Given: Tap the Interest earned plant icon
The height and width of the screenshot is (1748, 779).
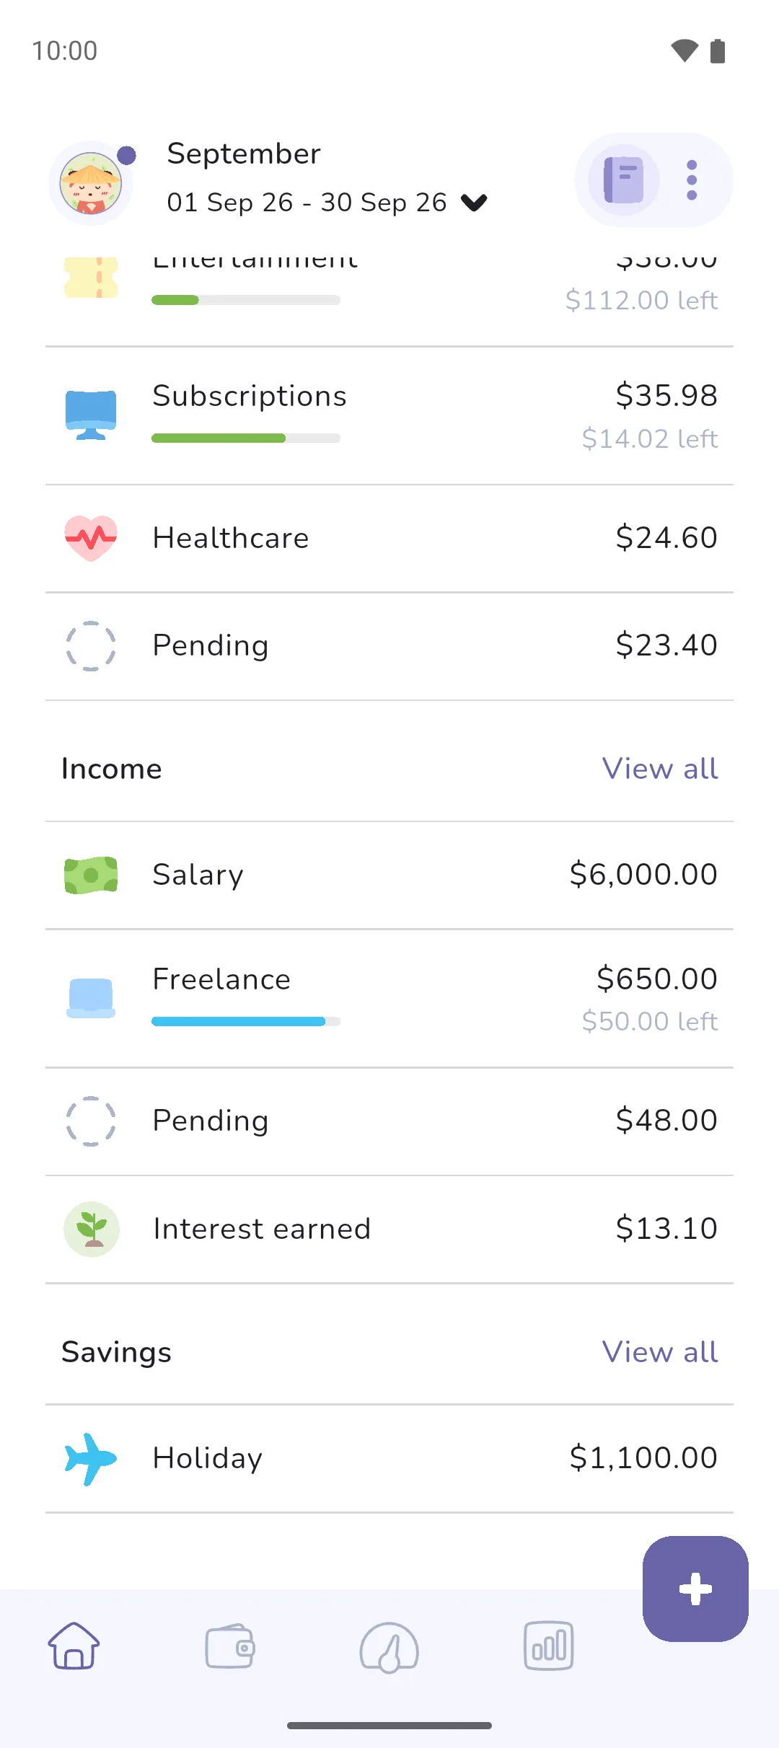Looking at the screenshot, I should 91,1229.
